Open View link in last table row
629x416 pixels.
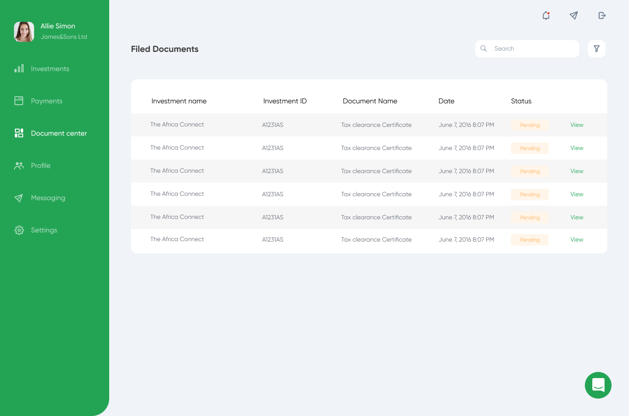click(577, 240)
